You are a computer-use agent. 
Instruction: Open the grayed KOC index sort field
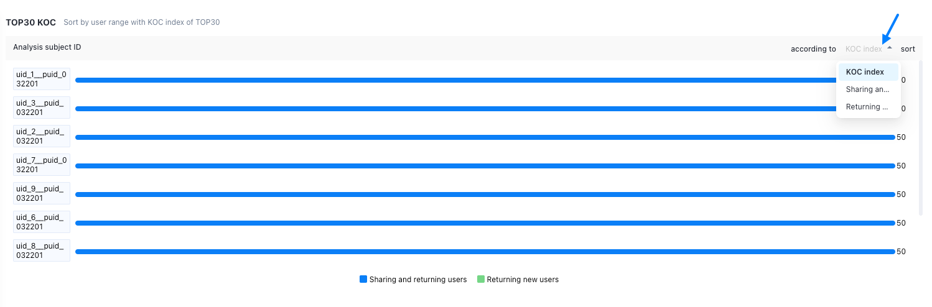click(x=864, y=48)
